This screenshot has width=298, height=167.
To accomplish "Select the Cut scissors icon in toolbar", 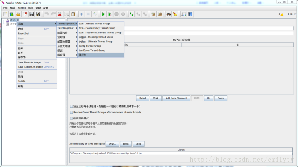I will pyautogui.click(x=60, y=14).
